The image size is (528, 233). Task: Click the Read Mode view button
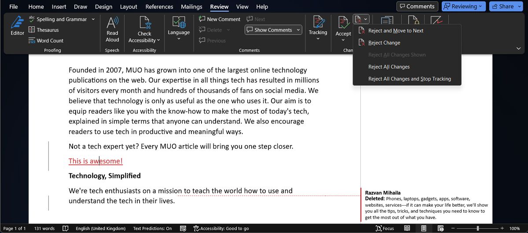[407, 229]
